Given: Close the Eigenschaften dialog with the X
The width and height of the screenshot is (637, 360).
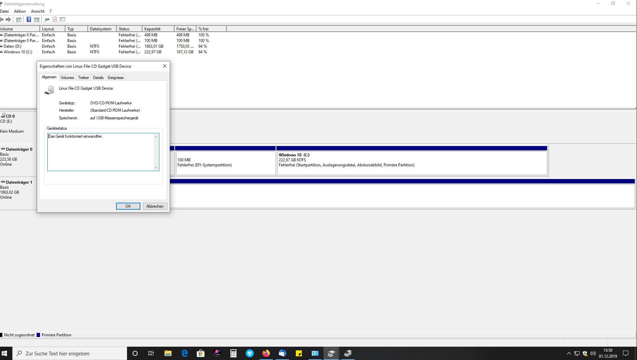Looking at the screenshot, I should (165, 66).
